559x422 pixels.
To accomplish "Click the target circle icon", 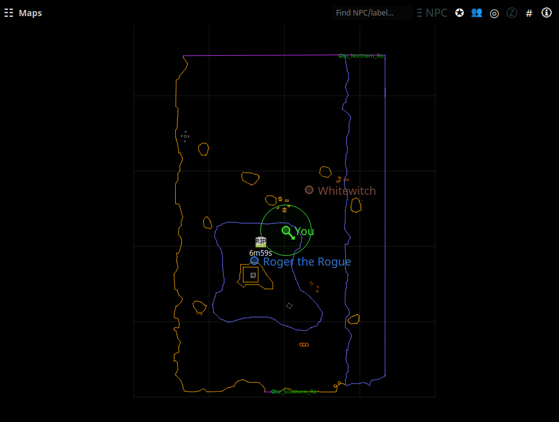I will point(494,13).
